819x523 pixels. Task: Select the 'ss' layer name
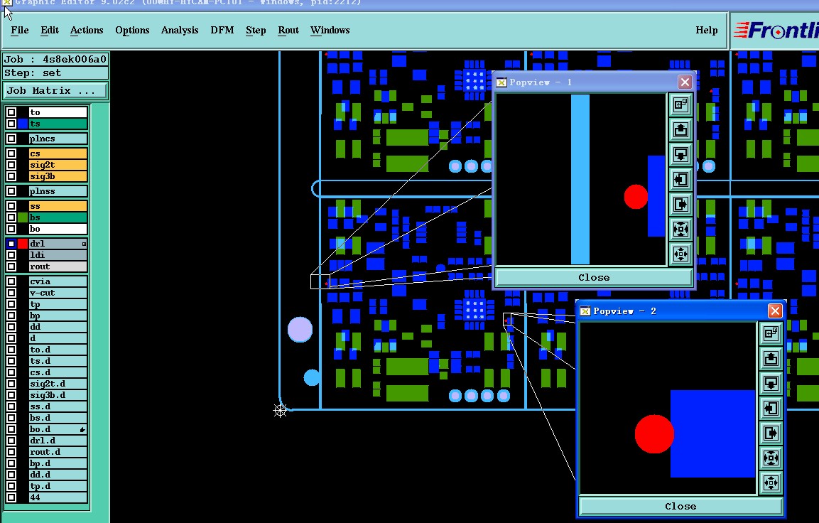[x=58, y=206]
